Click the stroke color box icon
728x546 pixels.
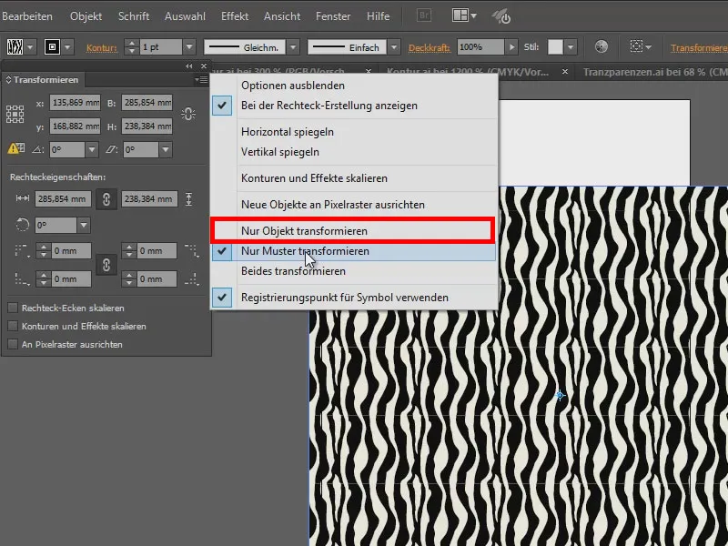tap(52, 47)
